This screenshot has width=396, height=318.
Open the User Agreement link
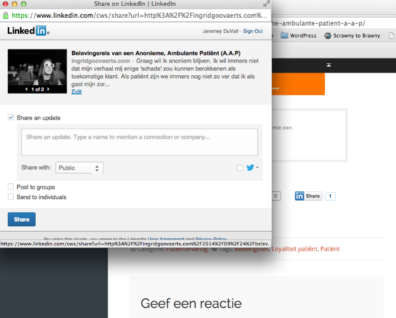166,238
